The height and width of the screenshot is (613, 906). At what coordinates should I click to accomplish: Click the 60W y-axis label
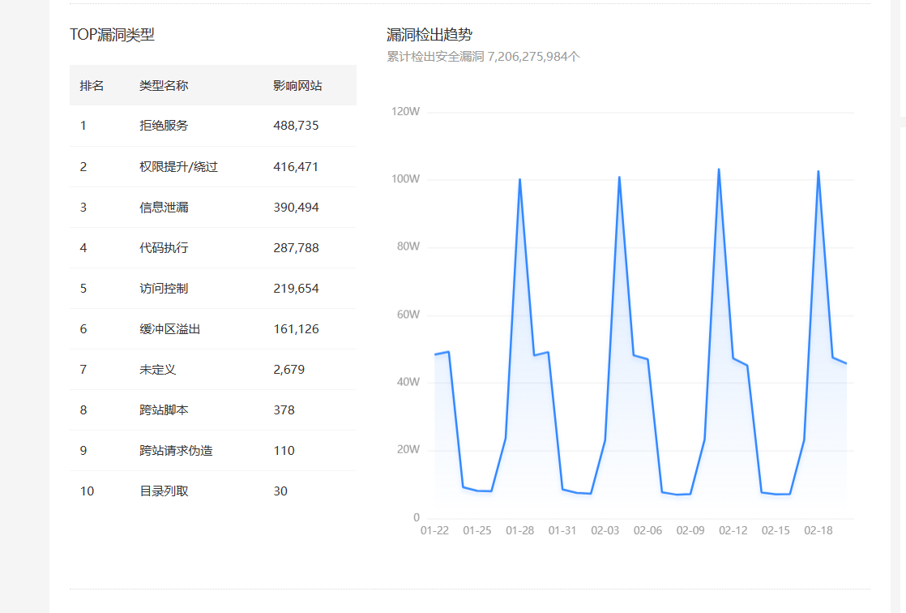pyautogui.click(x=408, y=314)
